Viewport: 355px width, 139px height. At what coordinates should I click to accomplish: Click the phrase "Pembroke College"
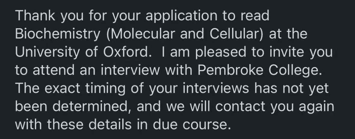tap(260, 70)
